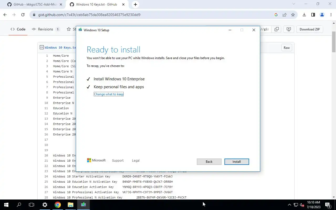336x210 pixels.
Task: Click the Microsoft logo in Setup
Action: tap(96, 160)
